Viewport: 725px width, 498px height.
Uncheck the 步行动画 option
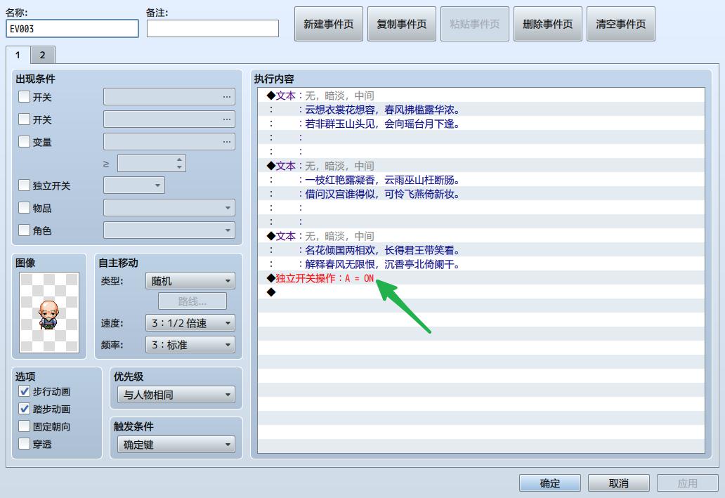tap(24, 391)
